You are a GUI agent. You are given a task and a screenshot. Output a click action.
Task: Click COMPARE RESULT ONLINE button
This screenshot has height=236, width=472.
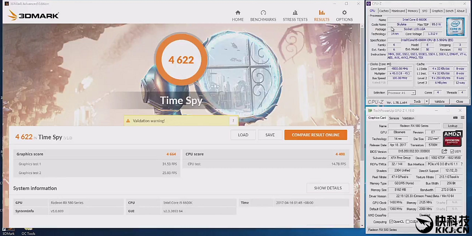pyautogui.click(x=316, y=135)
